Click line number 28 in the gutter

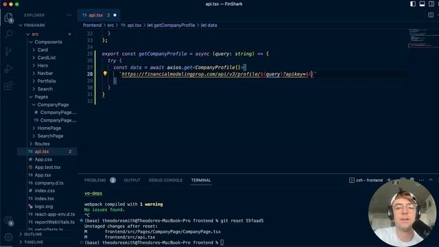(90, 74)
